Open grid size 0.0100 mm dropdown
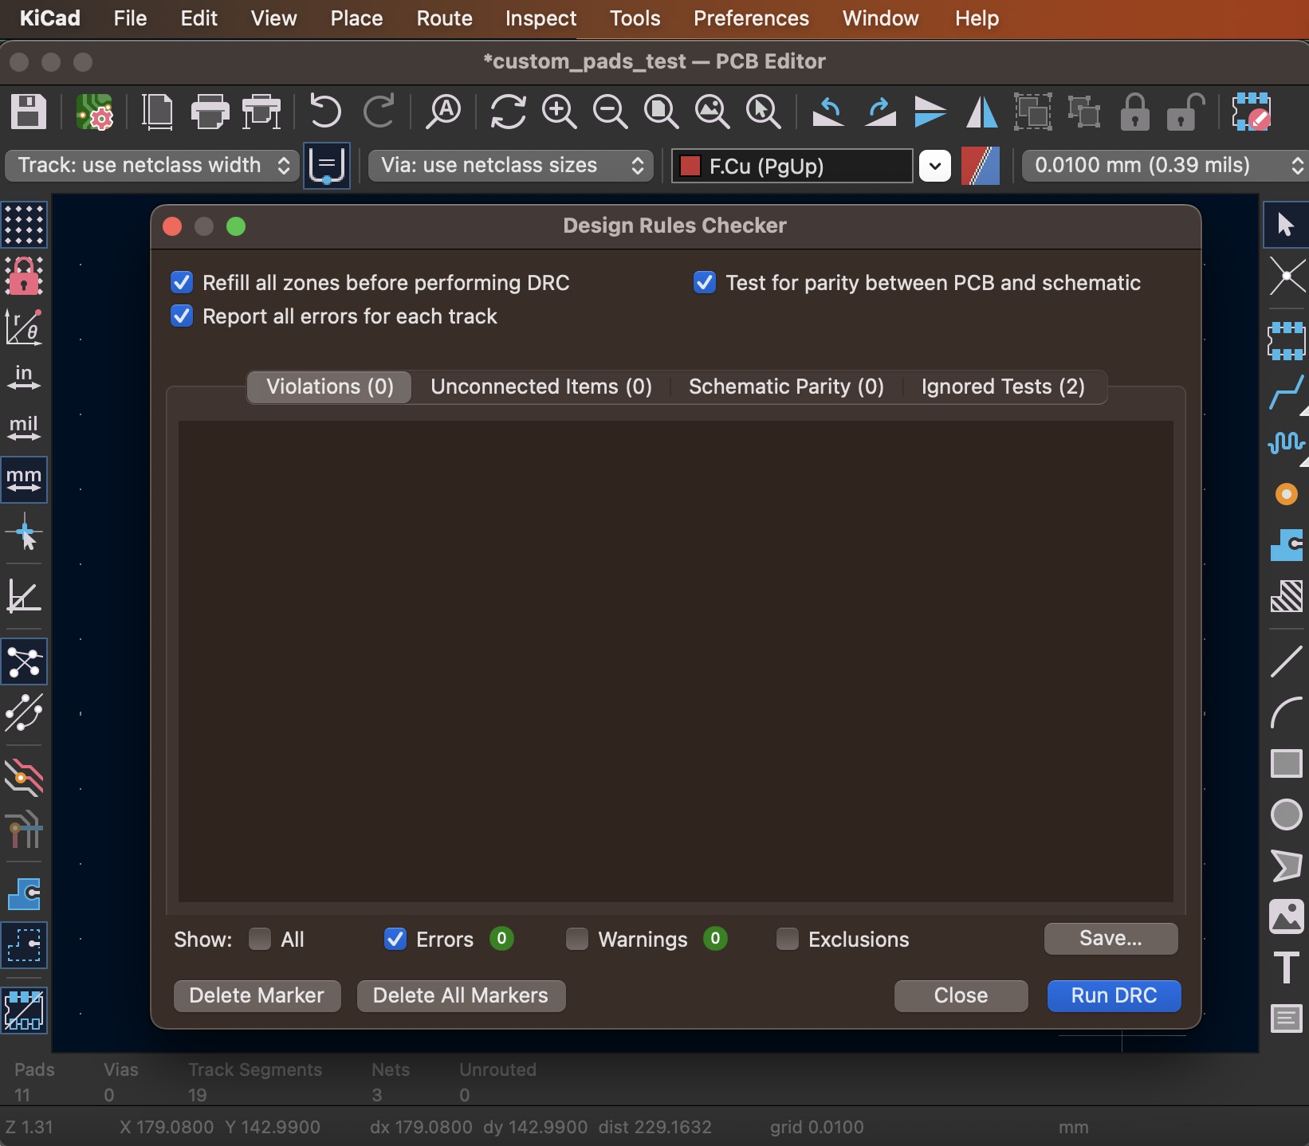 [x=1166, y=166]
